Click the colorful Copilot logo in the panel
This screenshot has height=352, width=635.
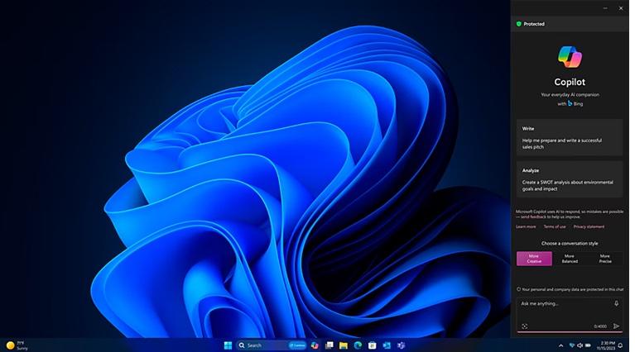tap(570, 57)
